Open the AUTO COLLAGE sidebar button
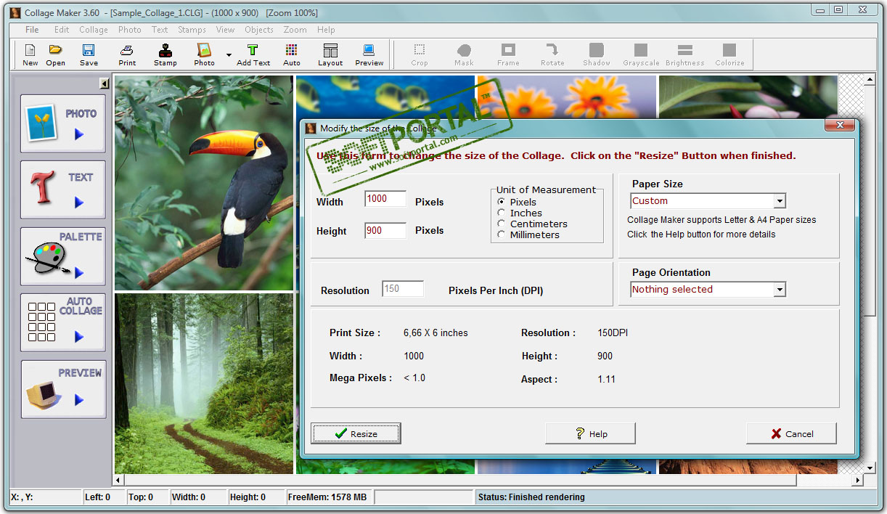Viewport: 887px width, 514px height. point(63,322)
